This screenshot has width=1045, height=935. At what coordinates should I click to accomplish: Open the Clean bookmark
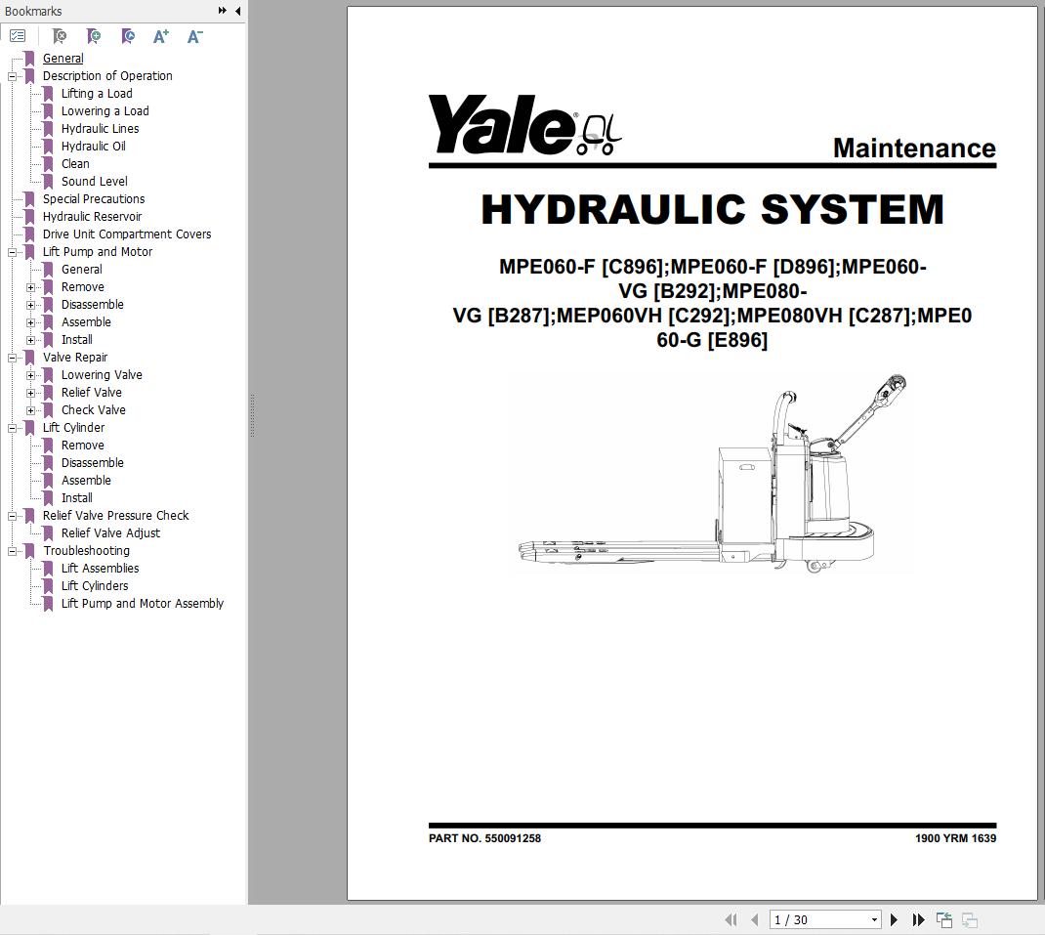coord(75,163)
